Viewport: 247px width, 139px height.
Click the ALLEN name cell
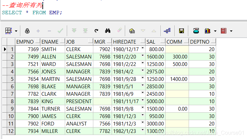click(53, 57)
